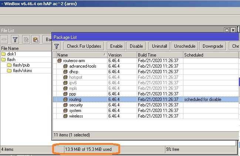The height and width of the screenshot is (156, 240).
Task: Select the ipv6 package icon
Action: click(65, 83)
